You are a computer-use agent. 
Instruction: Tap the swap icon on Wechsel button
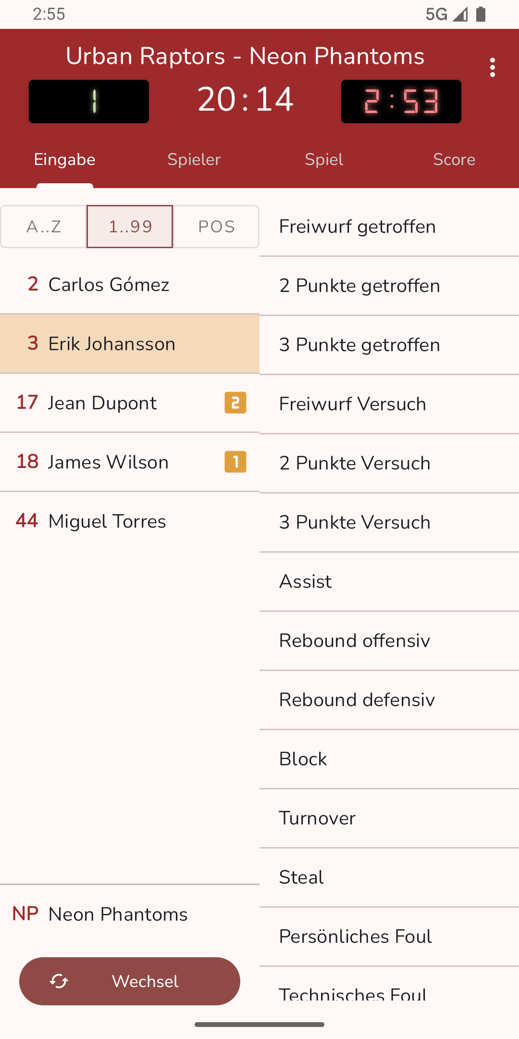59,981
